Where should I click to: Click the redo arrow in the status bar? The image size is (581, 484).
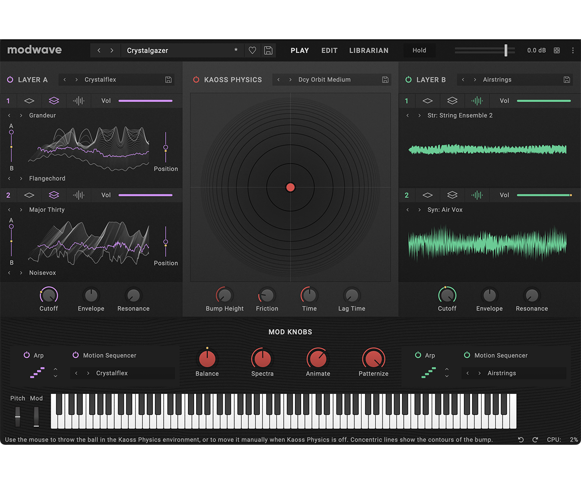click(535, 439)
